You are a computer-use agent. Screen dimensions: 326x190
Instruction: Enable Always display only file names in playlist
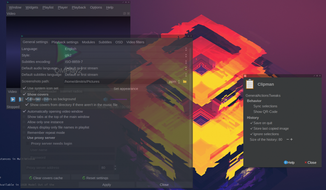(x=24, y=127)
